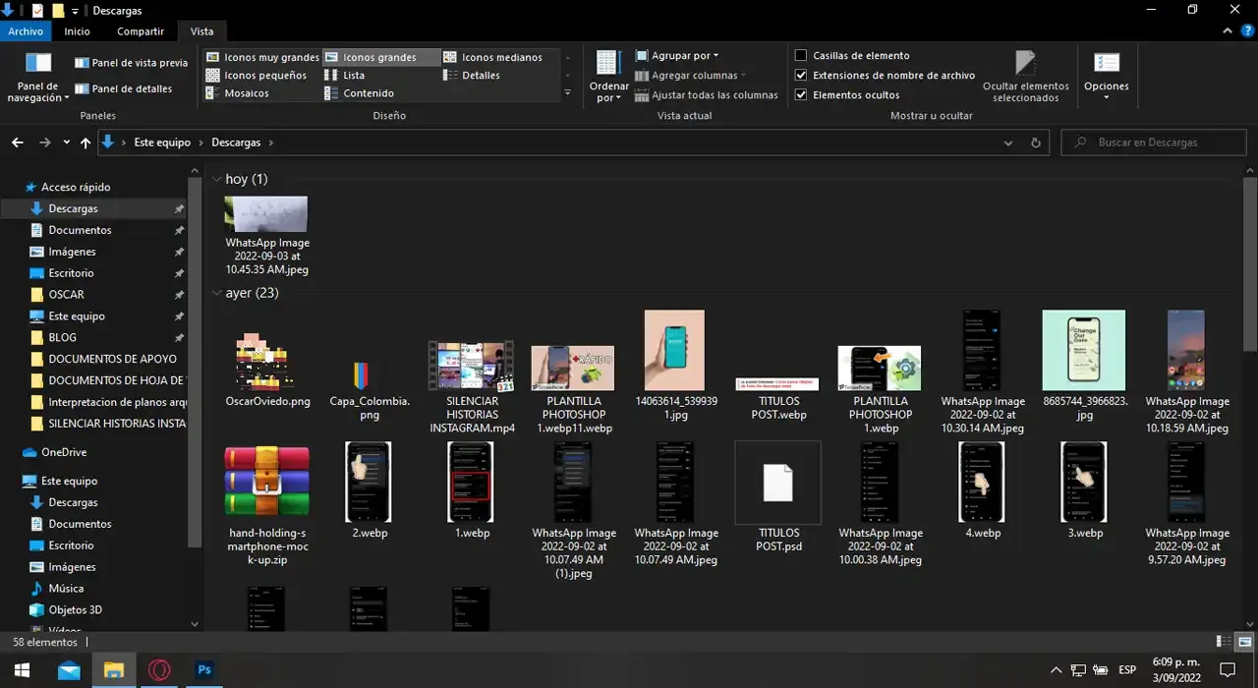This screenshot has height=688, width=1258.
Task: Collapse the hoy (1) group
Action: [x=217, y=179]
